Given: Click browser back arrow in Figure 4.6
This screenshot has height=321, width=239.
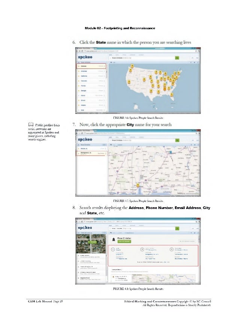Looking at the screenshot, I should click(x=77, y=51).
